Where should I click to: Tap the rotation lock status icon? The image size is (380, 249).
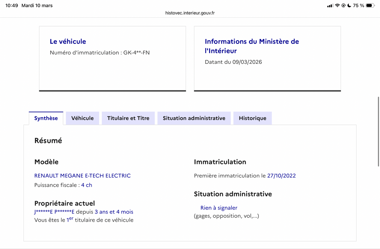tap(343, 6)
